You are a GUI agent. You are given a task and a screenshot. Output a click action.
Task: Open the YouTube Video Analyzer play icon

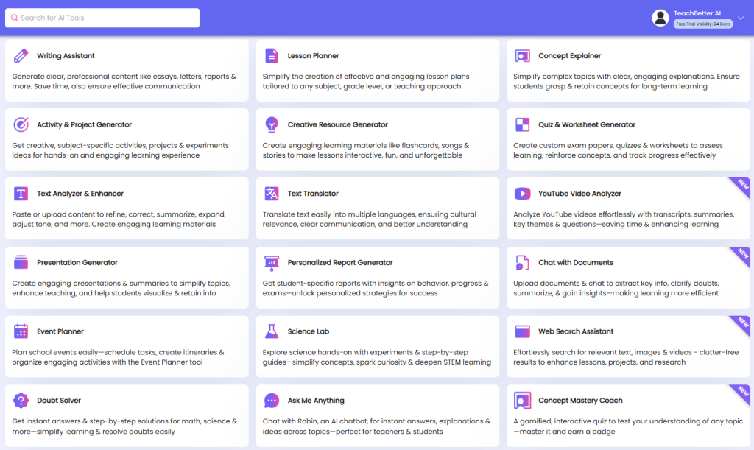pyautogui.click(x=522, y=194)
